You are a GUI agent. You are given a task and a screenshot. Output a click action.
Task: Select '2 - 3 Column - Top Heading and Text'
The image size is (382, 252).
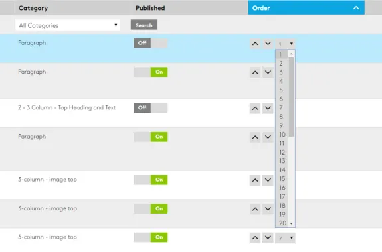click(66, 107)
